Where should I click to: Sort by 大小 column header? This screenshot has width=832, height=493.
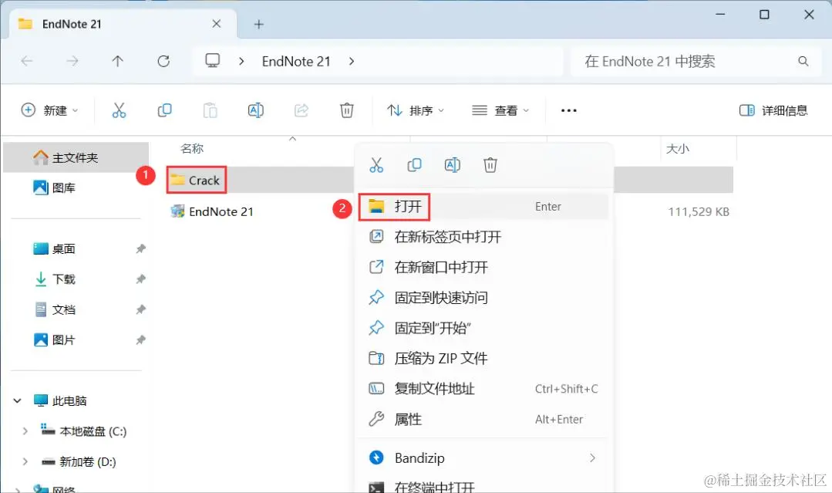(x=678, y=149)
